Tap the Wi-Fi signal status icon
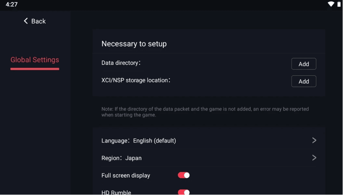This screenshot has height=195, width=343. 331,4
